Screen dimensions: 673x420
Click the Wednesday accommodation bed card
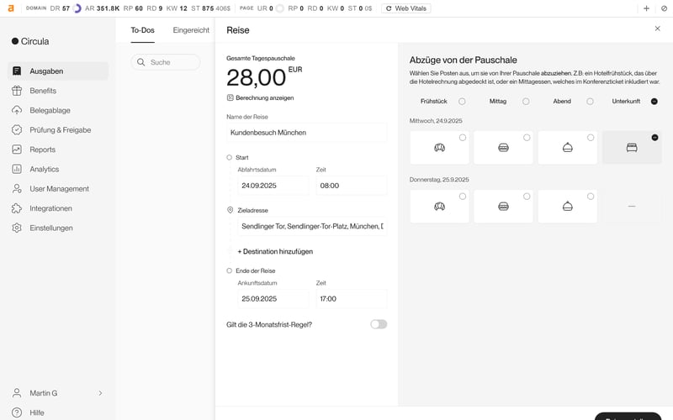coord(631,148)
